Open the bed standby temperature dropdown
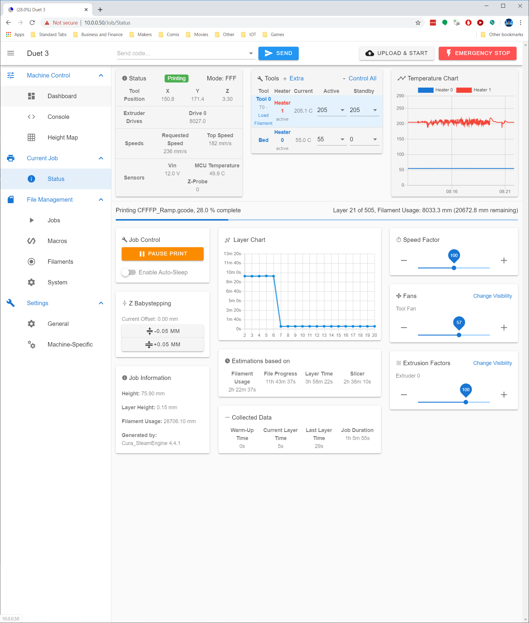529x623 pixels. [x=375, y=139]
